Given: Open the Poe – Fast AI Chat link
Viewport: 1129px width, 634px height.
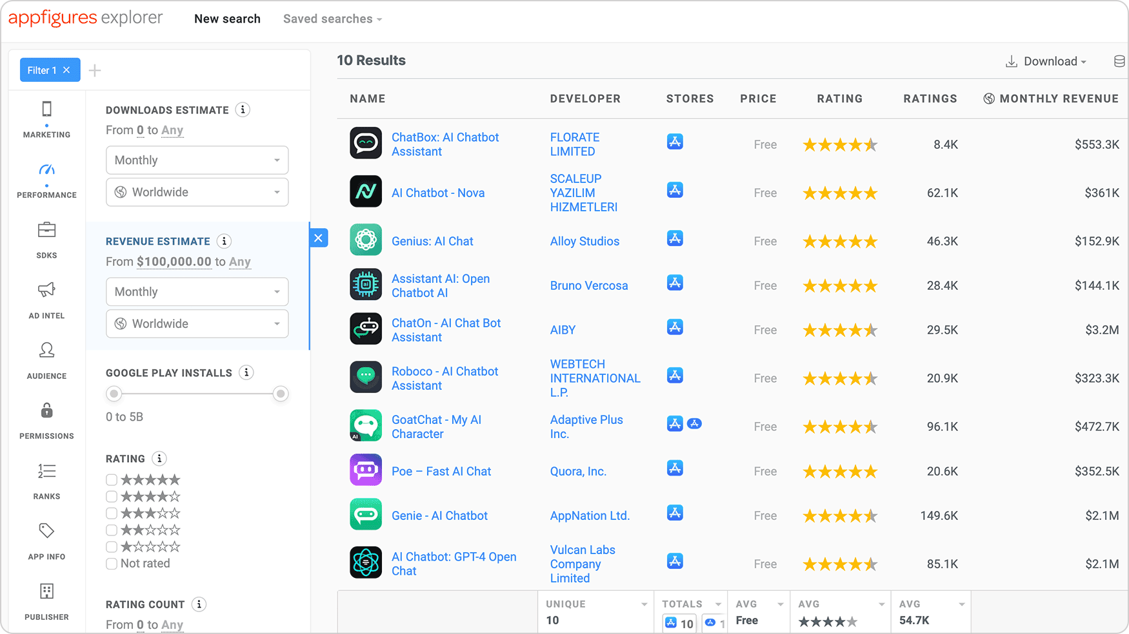Looking at the screenshot, I should [441, 471].
